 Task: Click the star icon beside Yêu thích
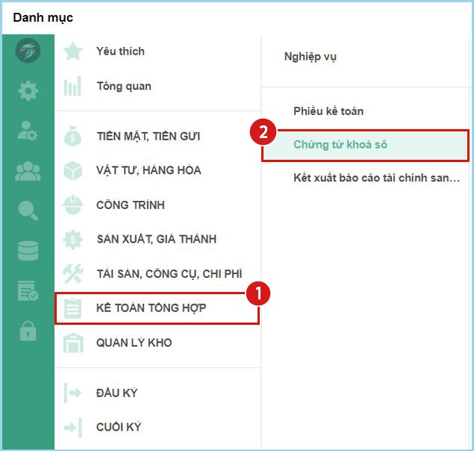click(72, 52)
